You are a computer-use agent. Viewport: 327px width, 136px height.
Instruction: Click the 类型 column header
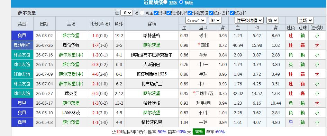point(22,24)
